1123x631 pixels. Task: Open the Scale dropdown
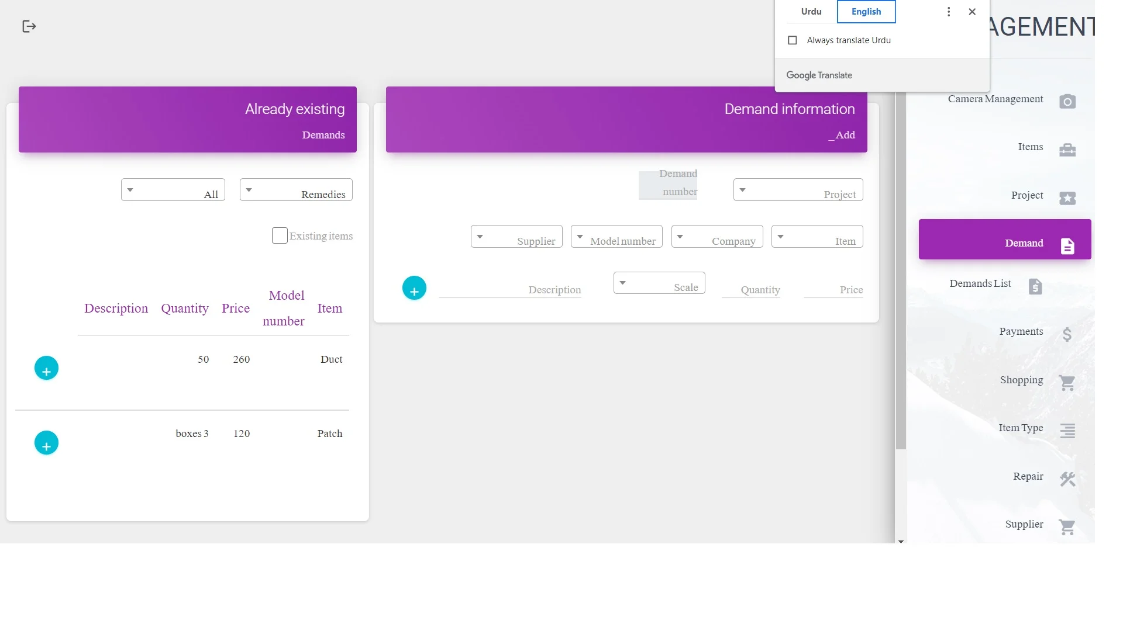pyautogui.click(x=659, y=283)
